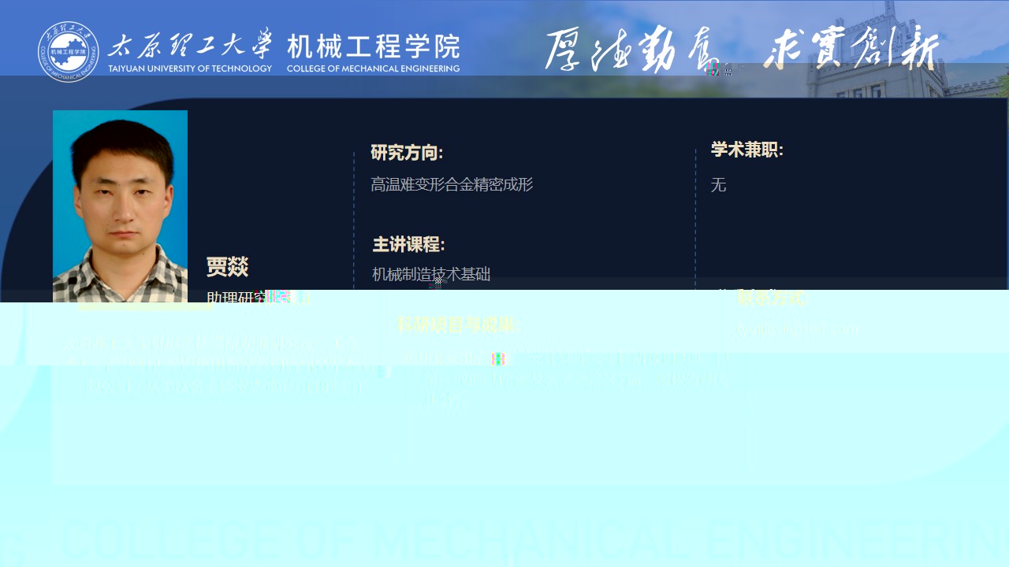Select the name 贾燚
Screen dimensions: 1009x567
point(227,267)
